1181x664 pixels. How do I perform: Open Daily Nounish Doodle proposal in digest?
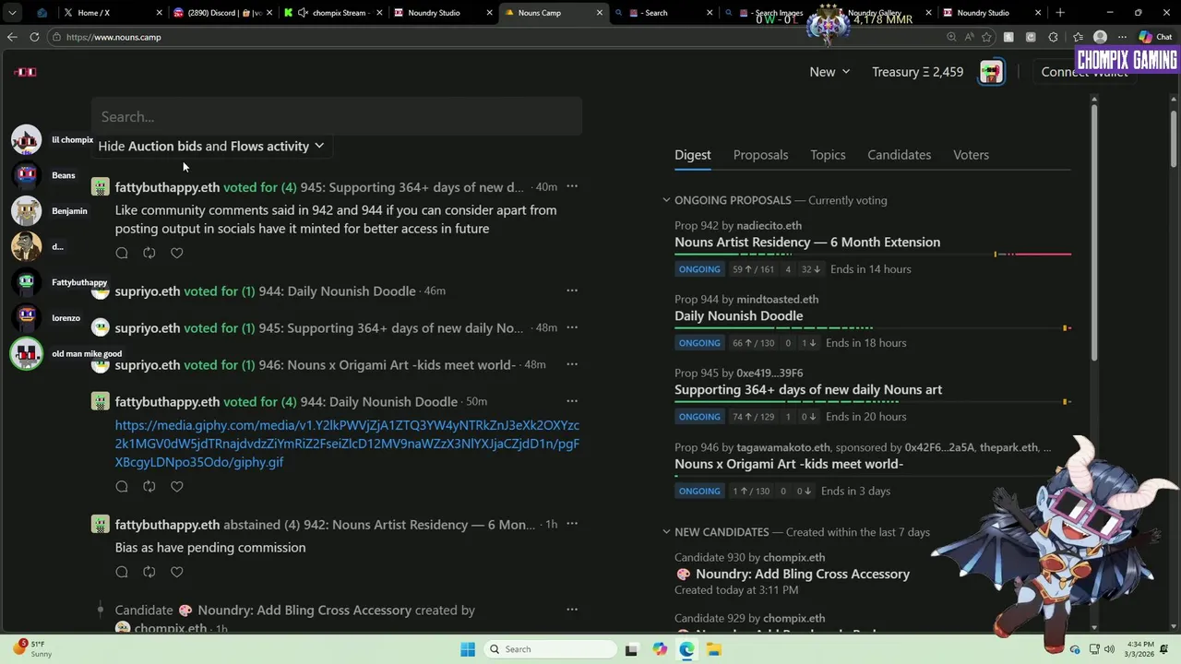pyautogui.click(x=738, y=315)
